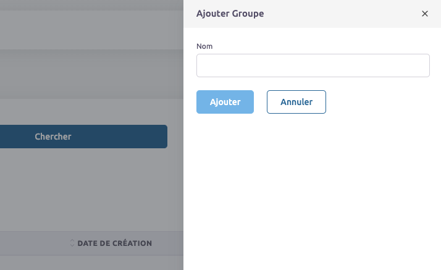The image size is (441, 270).
Task: Click the word Groupe in panel title
Action: 248,14
